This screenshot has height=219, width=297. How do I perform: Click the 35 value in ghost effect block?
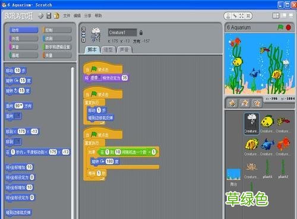(x=125, y=78)
